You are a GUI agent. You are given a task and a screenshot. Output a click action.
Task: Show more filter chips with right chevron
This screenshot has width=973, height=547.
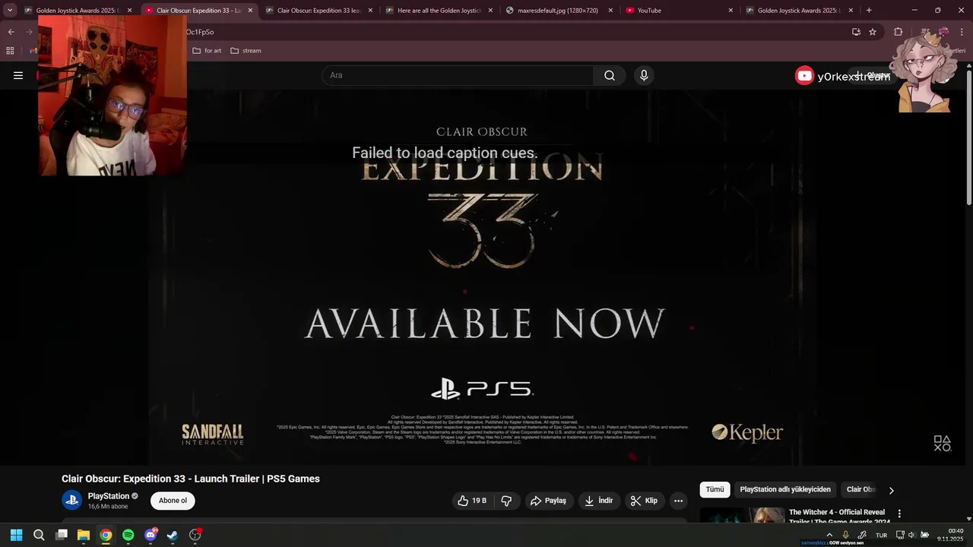point(892,490)
